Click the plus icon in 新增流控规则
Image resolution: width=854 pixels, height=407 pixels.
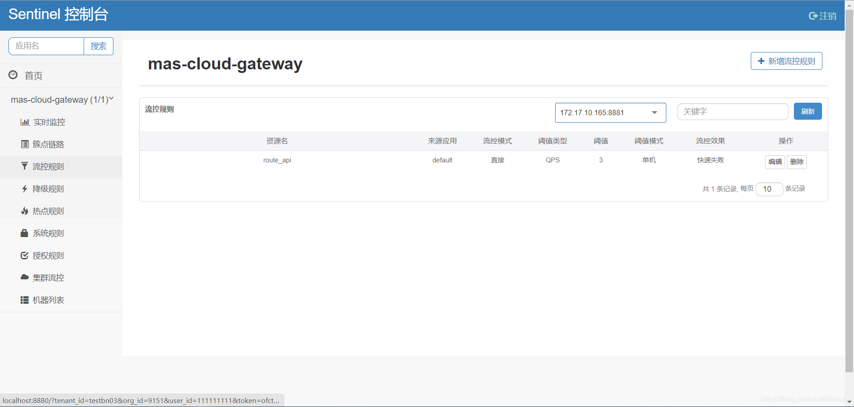[761, 61]
